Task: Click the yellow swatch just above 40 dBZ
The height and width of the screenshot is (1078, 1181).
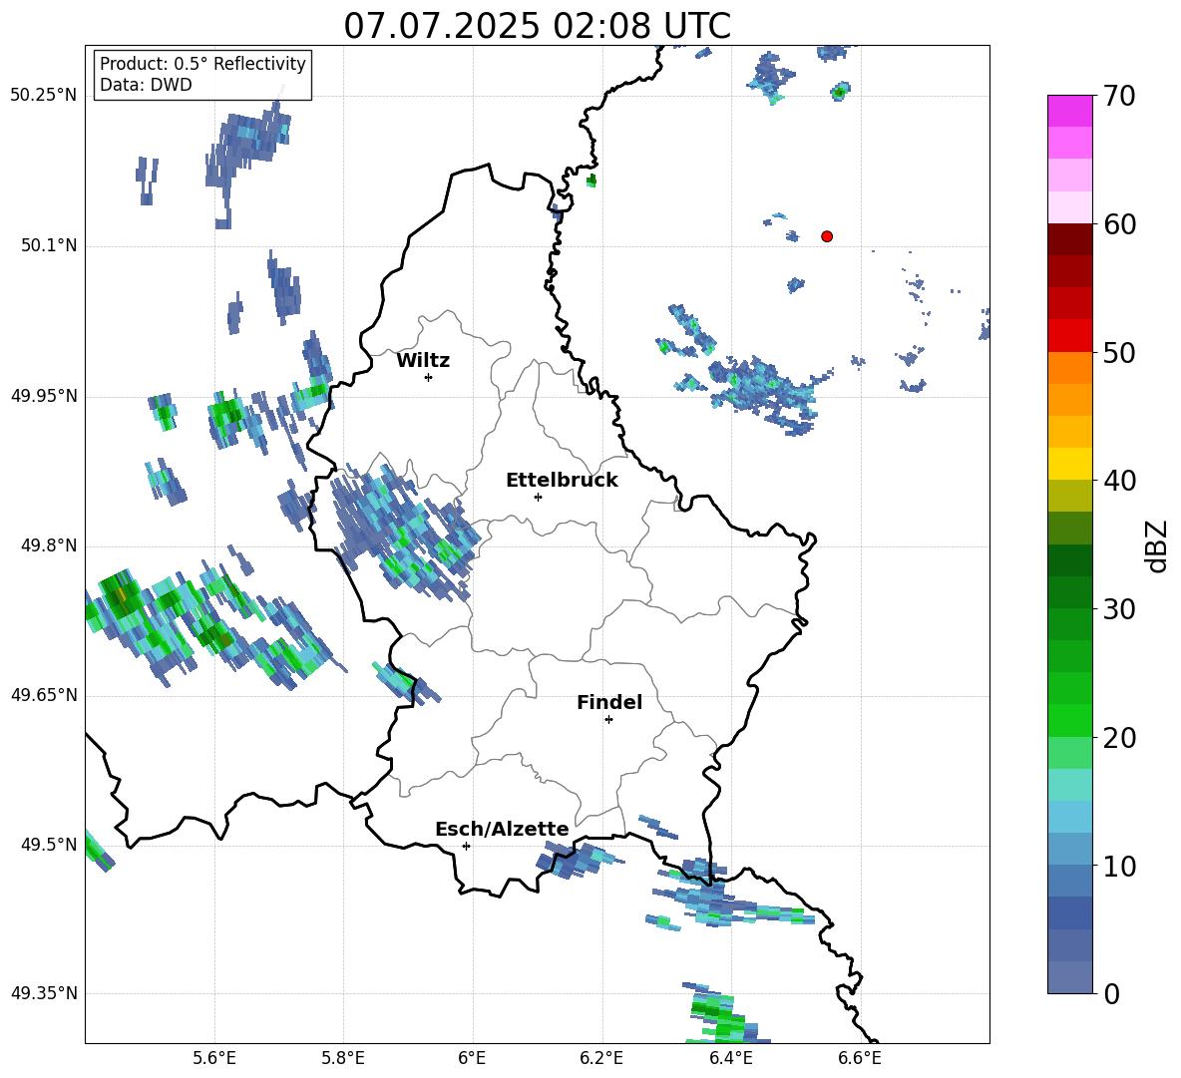Action: point(1069,464)
